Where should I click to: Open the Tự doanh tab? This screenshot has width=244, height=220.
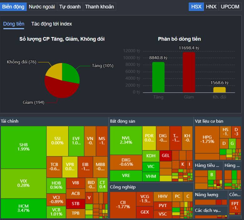[x=70, y=7]
